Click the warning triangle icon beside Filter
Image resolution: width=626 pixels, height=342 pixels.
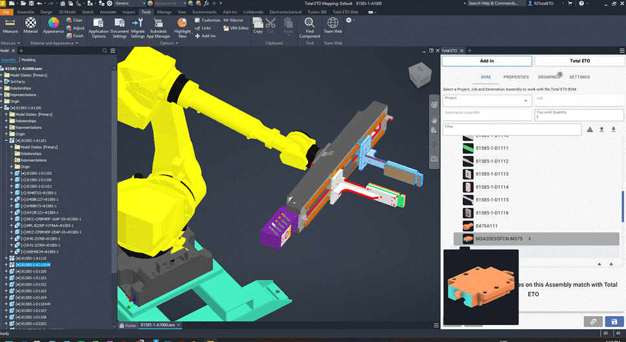pos(590,130)
